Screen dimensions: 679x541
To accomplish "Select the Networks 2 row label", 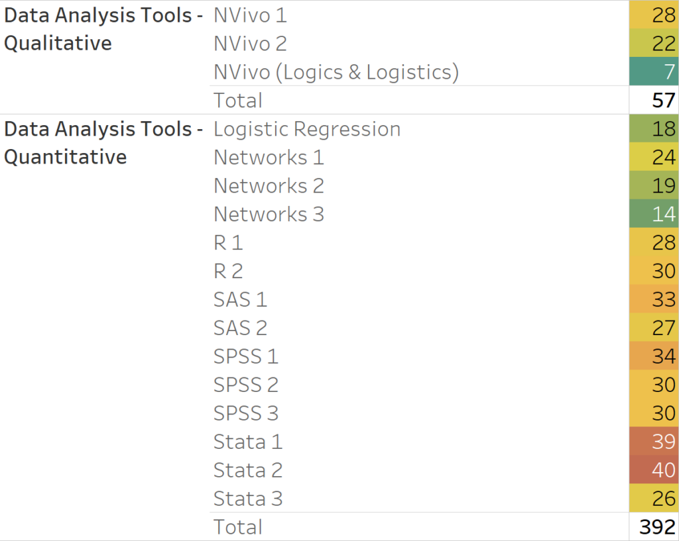I will [x=269, y=186].
